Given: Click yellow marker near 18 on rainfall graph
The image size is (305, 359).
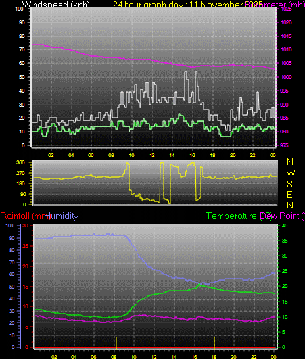Looking at the screenshot, I should coord(214,343).
